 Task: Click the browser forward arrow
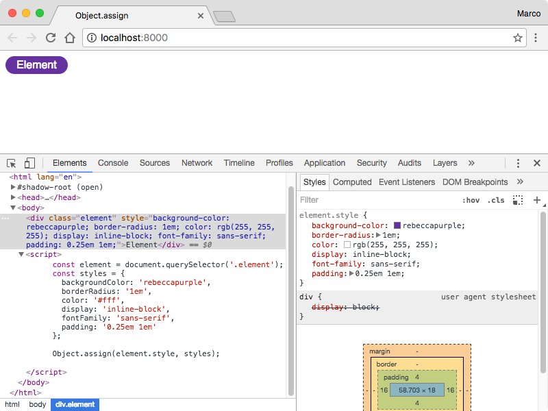[32, 38]
